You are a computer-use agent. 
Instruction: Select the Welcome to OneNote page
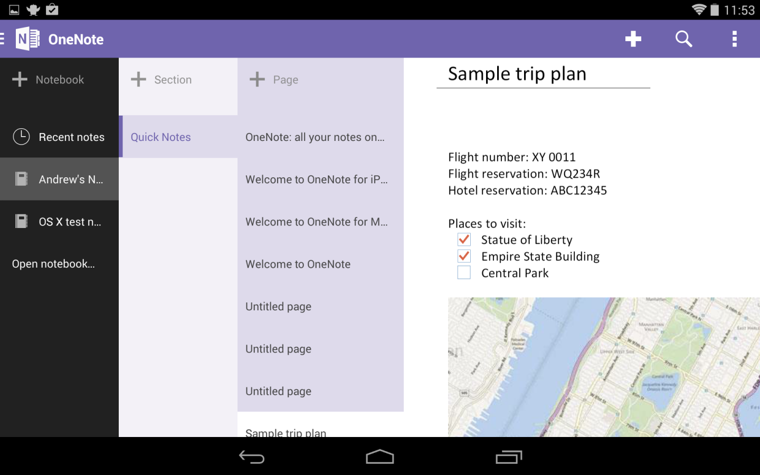(x=298, y=264)
